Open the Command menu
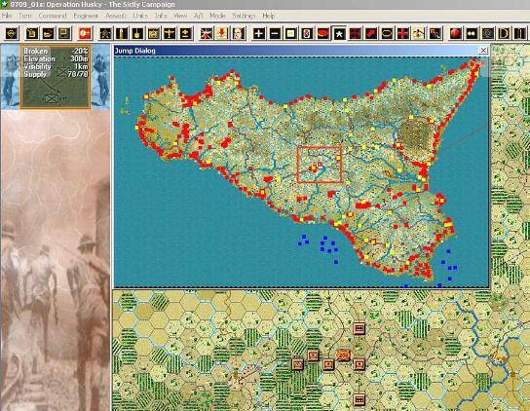Viewport: 530px width, 411px height. click(53, 16)
